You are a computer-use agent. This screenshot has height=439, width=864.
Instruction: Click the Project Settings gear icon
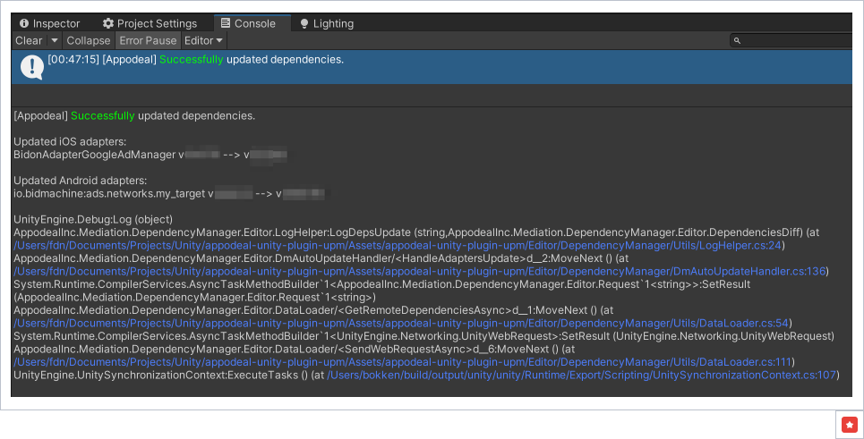(x=108, y=24)
